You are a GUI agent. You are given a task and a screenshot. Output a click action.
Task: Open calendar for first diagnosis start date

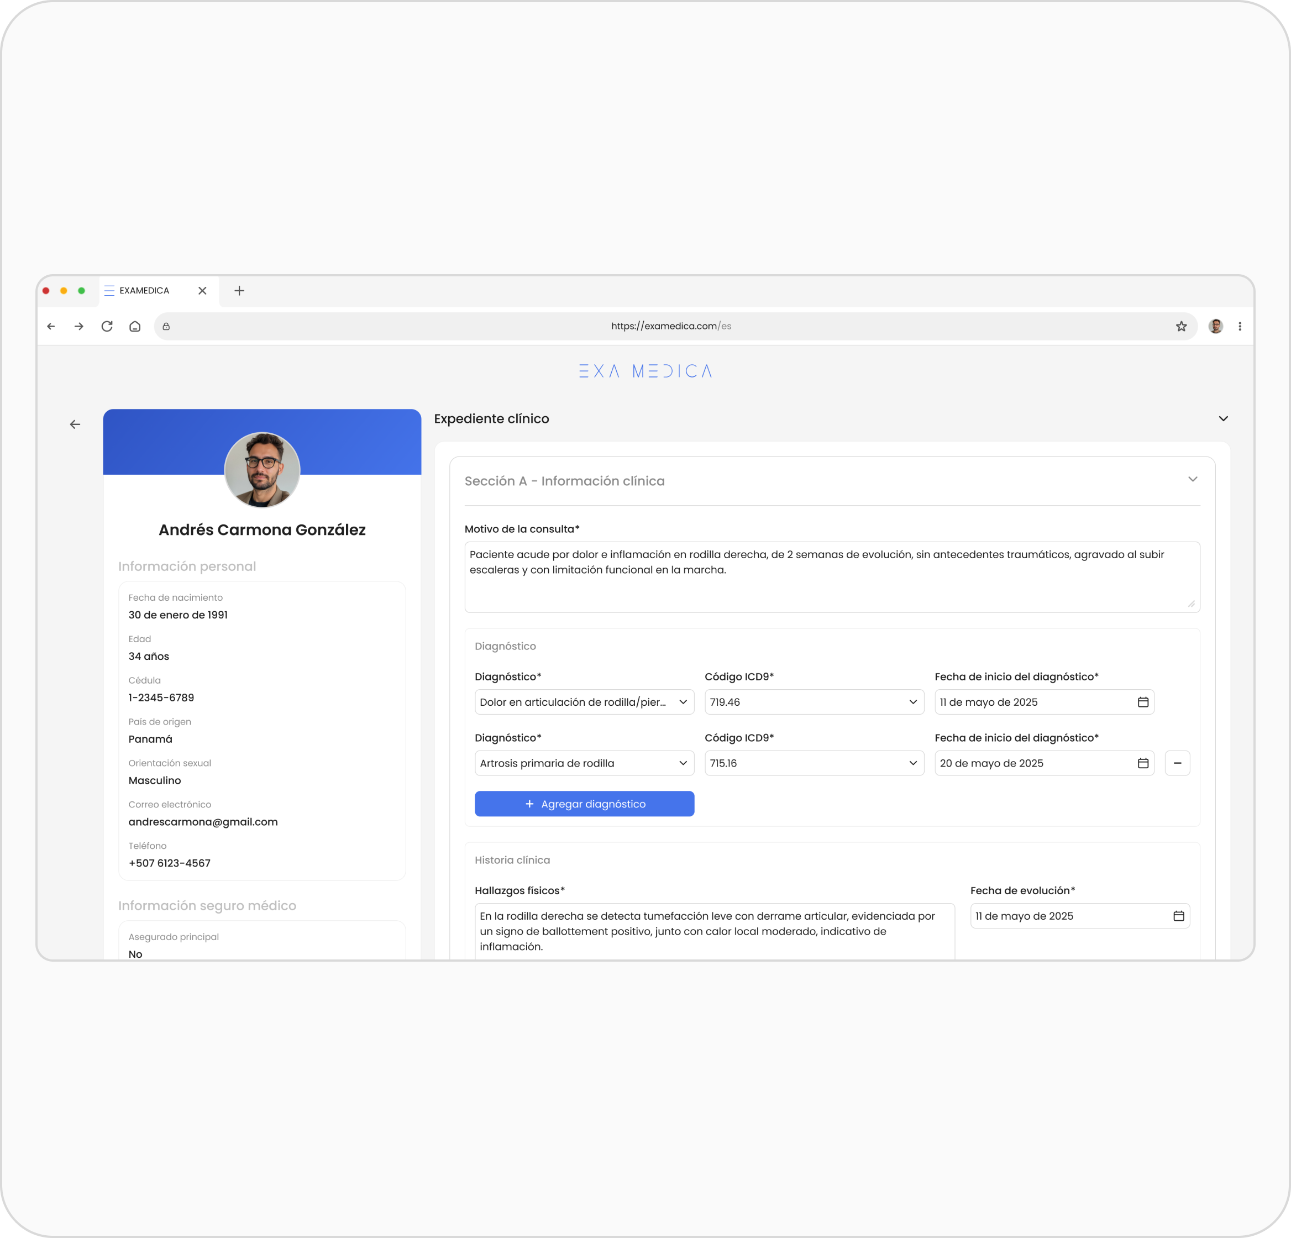click(1143, 702)
